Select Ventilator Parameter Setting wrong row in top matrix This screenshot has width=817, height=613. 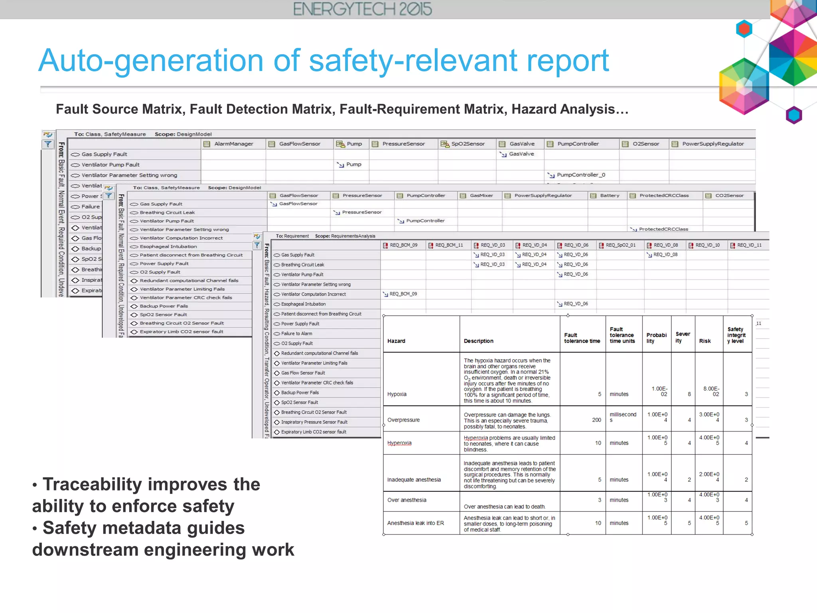point(134,175)
